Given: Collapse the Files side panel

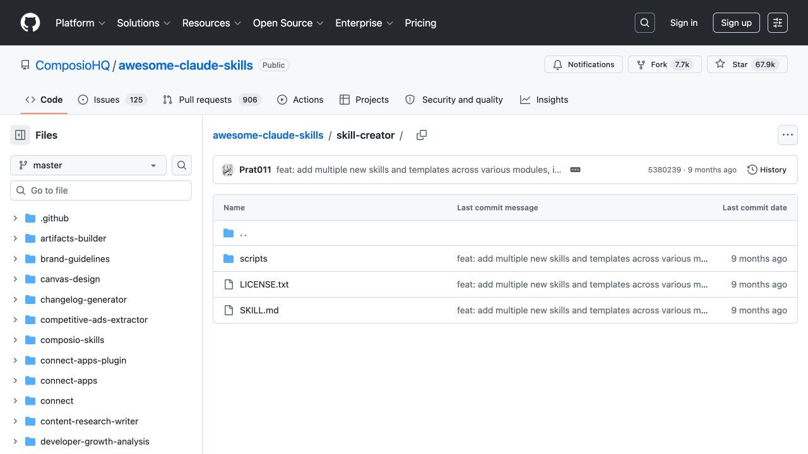Looking at the screenshot, I should (20, 135).
